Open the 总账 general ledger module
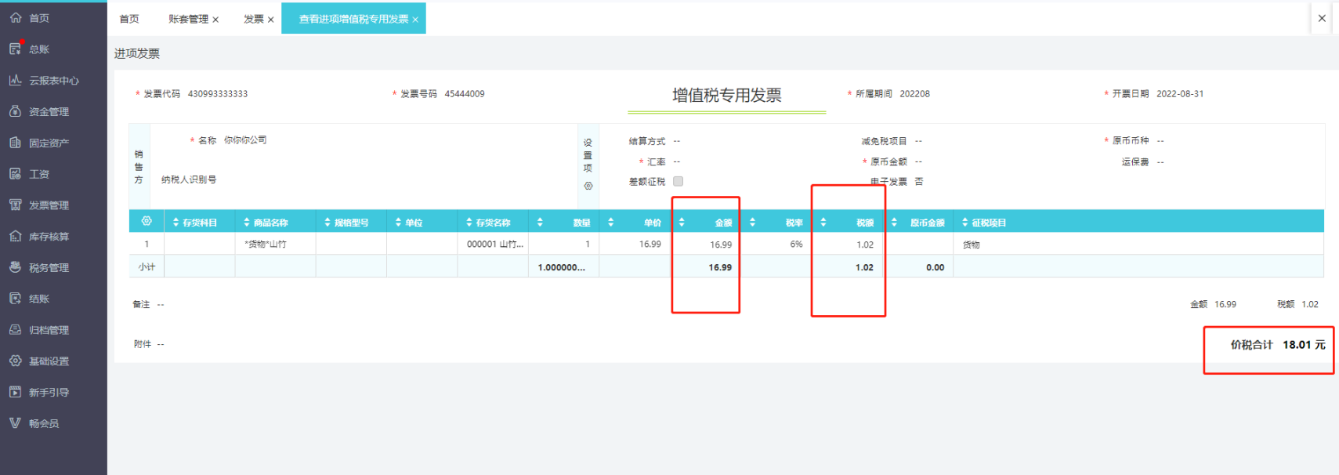 38,49
